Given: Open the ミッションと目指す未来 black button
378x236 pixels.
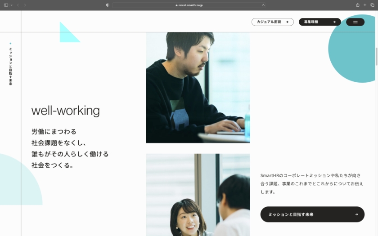Looking at the screenshot, I should [312, 214].
